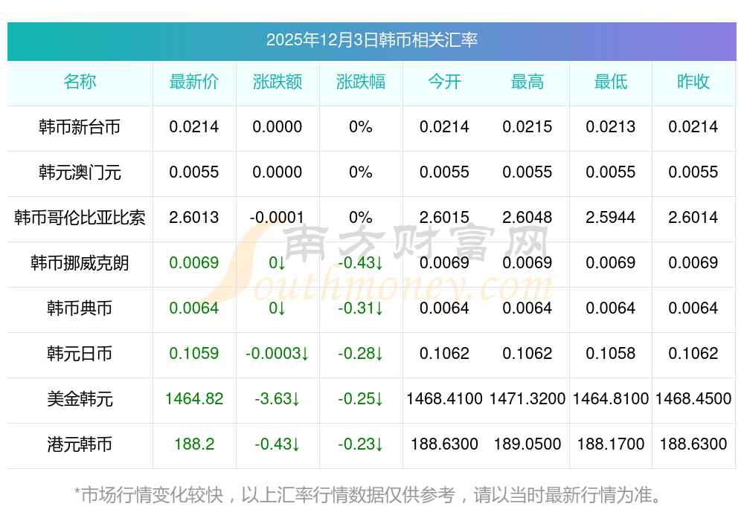Click the 涨跌额 column header
The image size is (744, 518).
(278, 82)
